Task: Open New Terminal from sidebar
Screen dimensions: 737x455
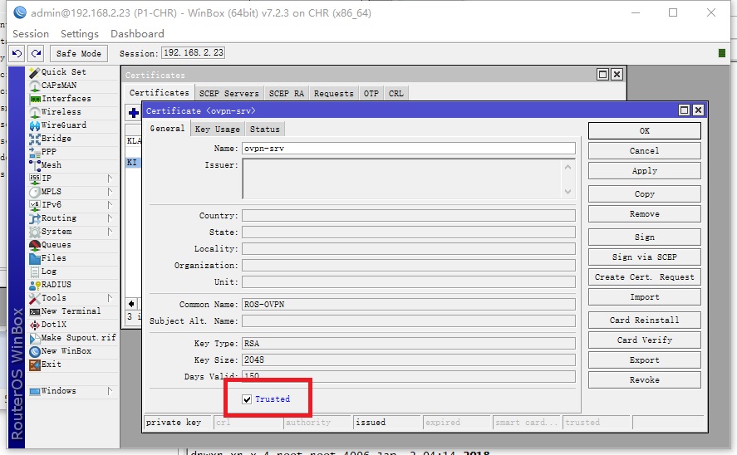Action: [71, 311]
